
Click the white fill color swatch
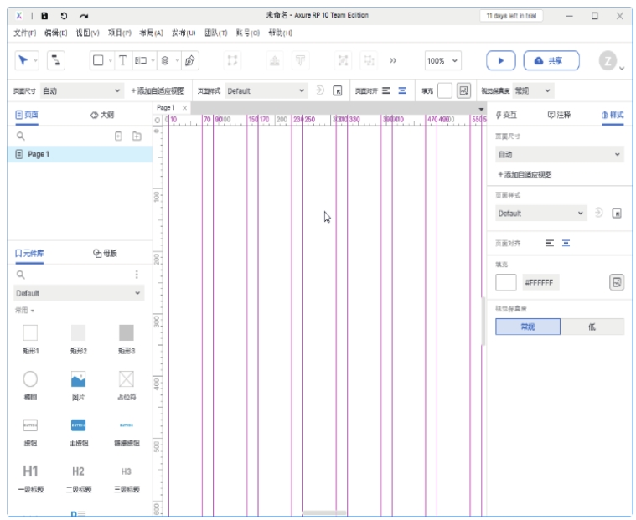(x=506, y=282)
